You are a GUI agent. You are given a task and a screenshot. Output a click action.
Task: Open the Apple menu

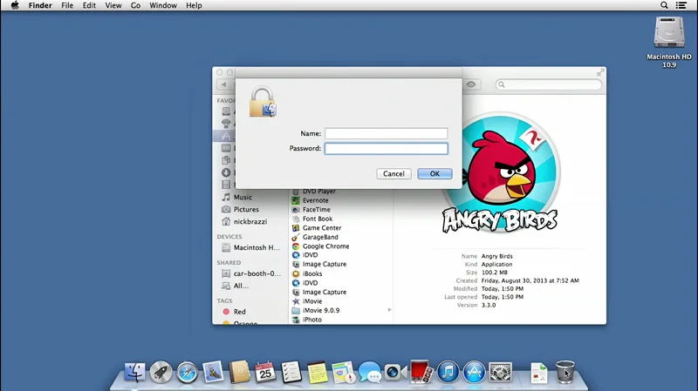[x=15, y=5]
